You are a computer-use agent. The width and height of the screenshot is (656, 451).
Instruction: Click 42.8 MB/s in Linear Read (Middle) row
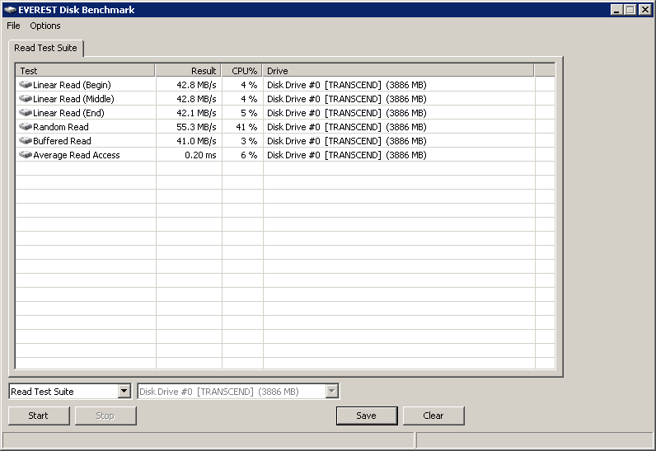click(196, 99)
